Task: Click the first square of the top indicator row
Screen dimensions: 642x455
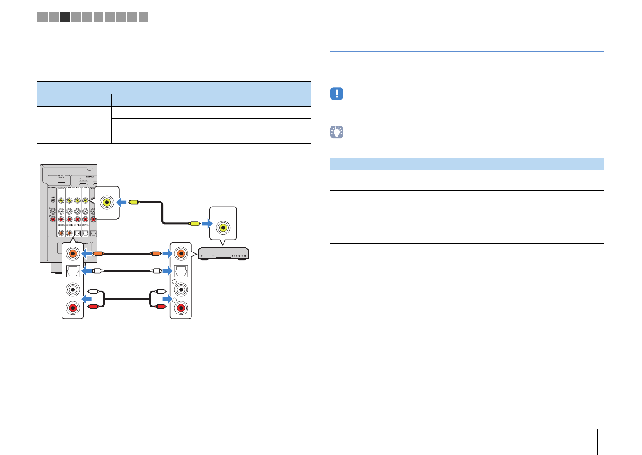Action: (42, 18)
